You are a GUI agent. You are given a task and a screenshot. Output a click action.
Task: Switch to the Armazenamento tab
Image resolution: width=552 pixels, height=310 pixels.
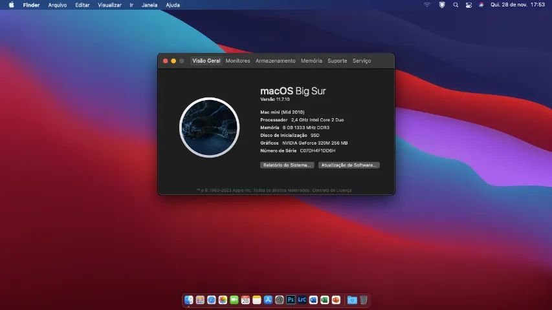click(275, 61)
